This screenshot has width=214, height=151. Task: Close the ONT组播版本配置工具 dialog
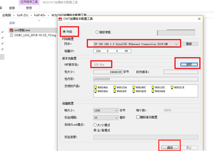(x=199, y=19)
